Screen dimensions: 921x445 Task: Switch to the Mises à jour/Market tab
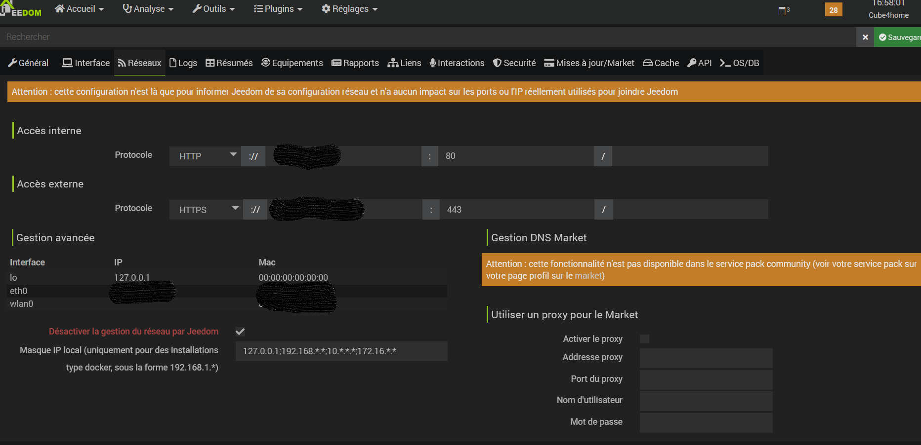coord(589,63)
